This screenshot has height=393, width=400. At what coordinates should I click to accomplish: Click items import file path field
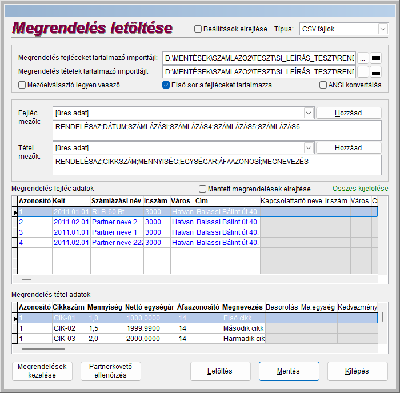259,72
